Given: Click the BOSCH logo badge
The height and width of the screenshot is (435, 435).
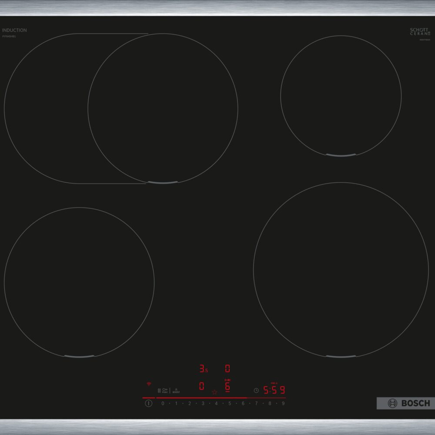Looking at the screenshot, I should (x=405, y=403).
